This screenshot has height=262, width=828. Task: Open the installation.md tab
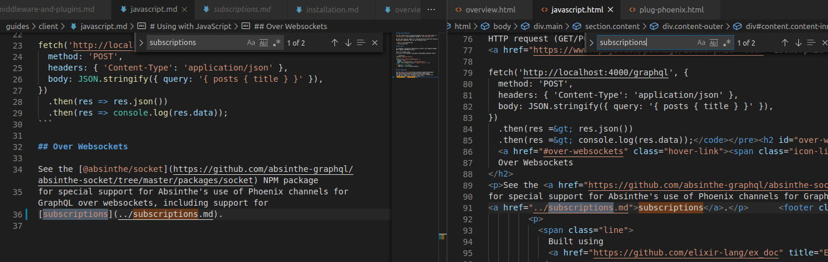pos(332,10)
